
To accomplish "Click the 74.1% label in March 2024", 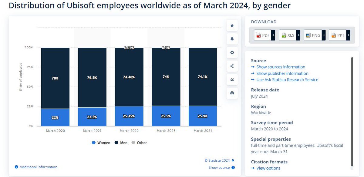I will (203, 77).
